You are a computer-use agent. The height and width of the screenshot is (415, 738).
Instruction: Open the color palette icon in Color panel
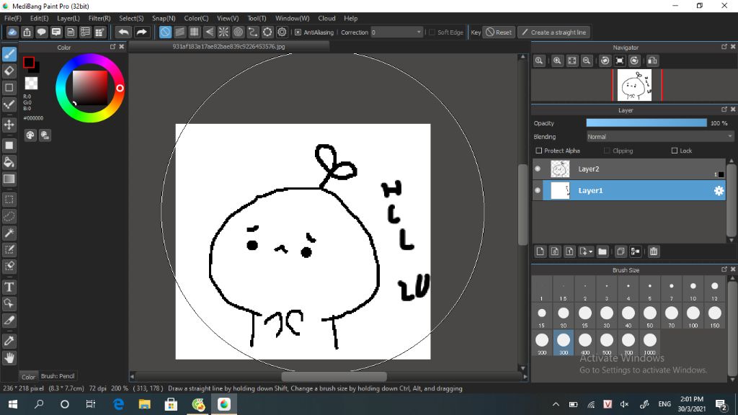[x=30, y=135]
